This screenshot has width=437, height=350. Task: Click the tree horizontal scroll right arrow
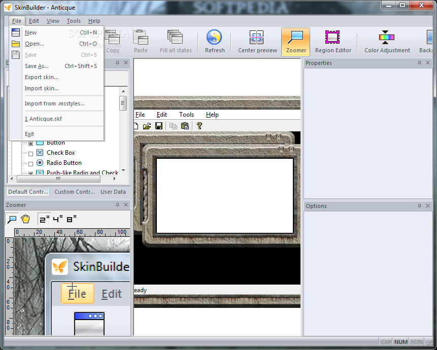pos(115,179)
